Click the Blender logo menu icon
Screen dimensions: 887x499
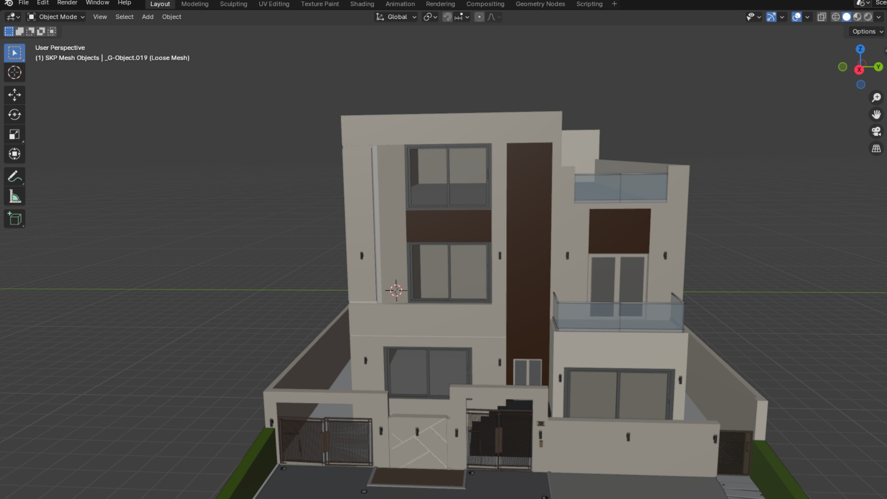[8, 3]
